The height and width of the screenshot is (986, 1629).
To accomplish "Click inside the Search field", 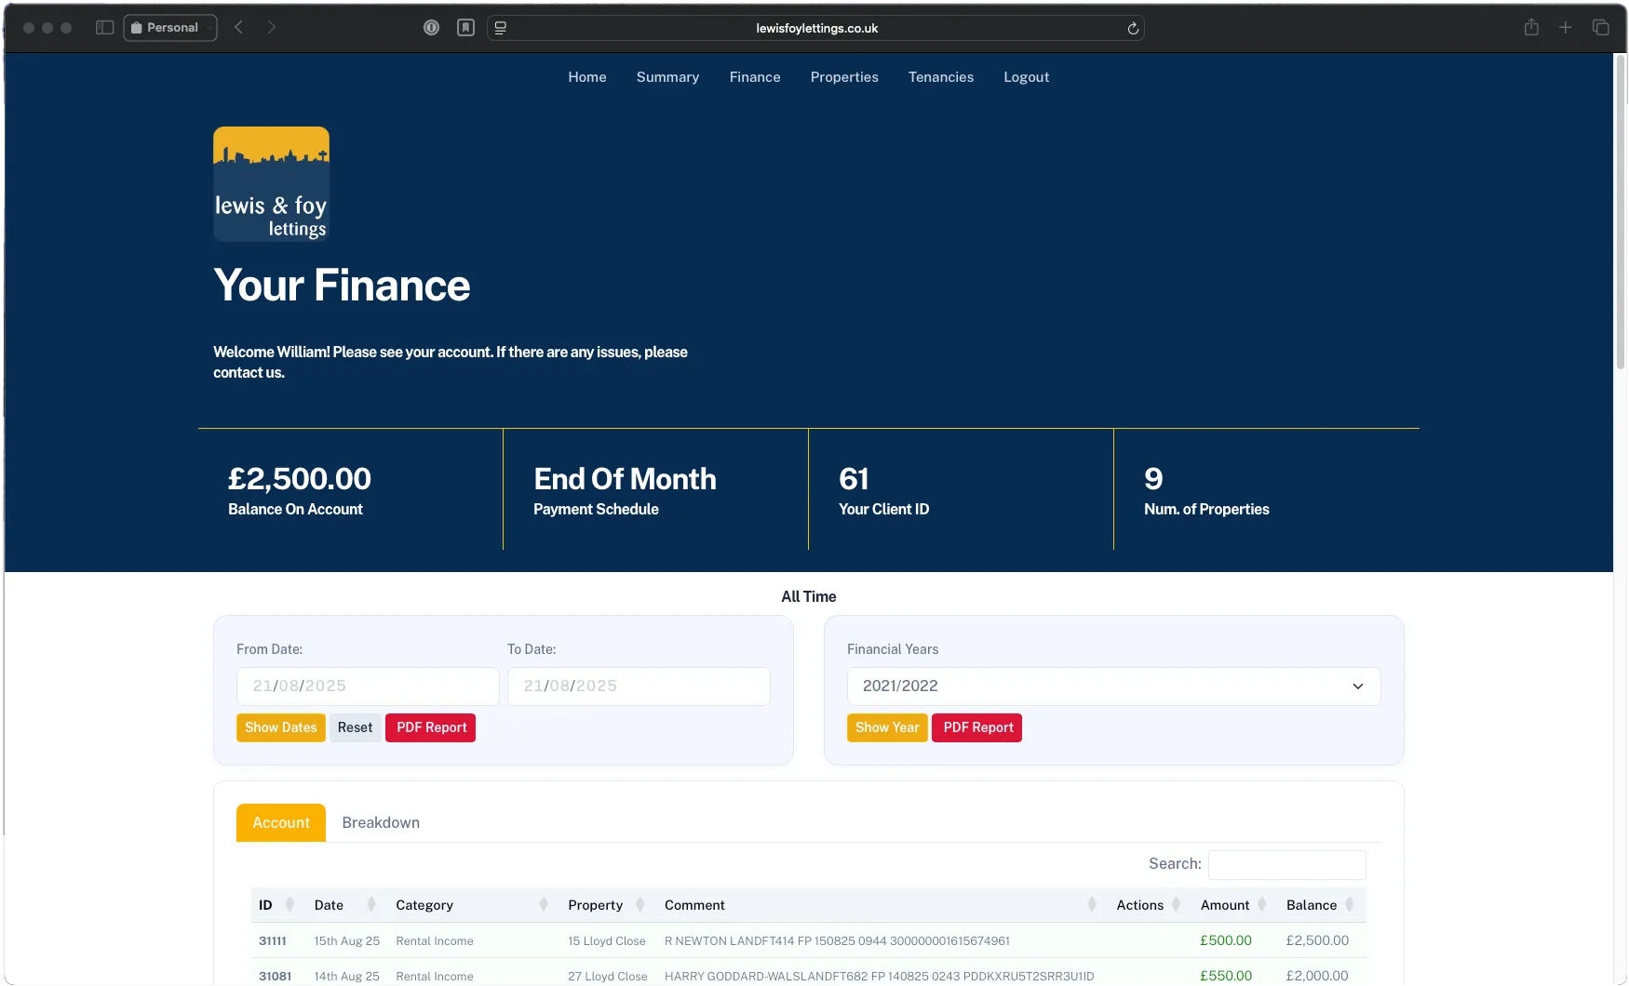I will click(1286, 864).
